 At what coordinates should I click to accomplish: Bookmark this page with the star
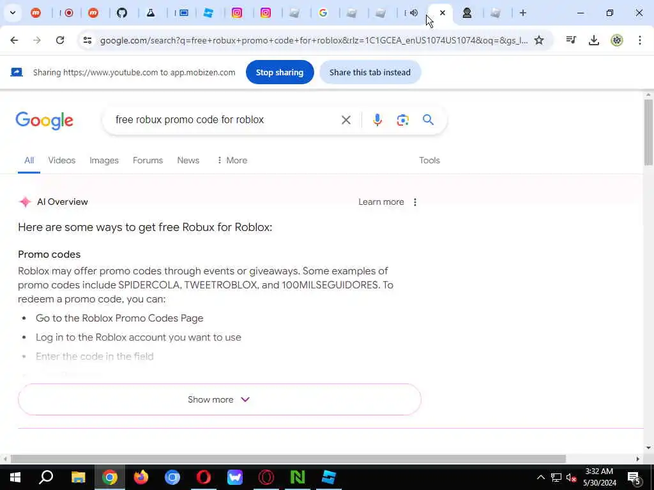tap(539, 40)
